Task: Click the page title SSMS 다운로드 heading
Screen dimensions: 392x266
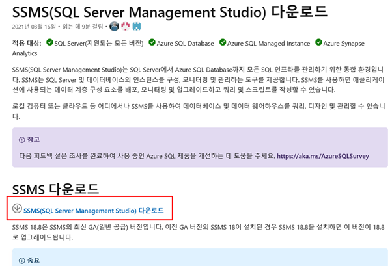Action: [170, 12]
